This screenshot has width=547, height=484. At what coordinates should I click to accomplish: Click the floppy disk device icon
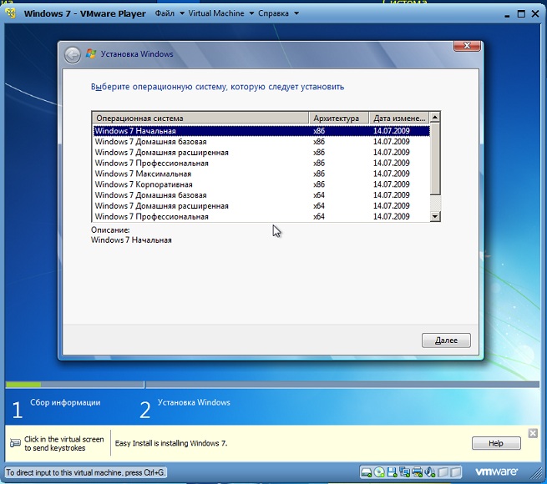[x=393, y=472]
